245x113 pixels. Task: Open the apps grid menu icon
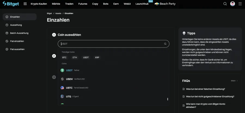(25, 4)
